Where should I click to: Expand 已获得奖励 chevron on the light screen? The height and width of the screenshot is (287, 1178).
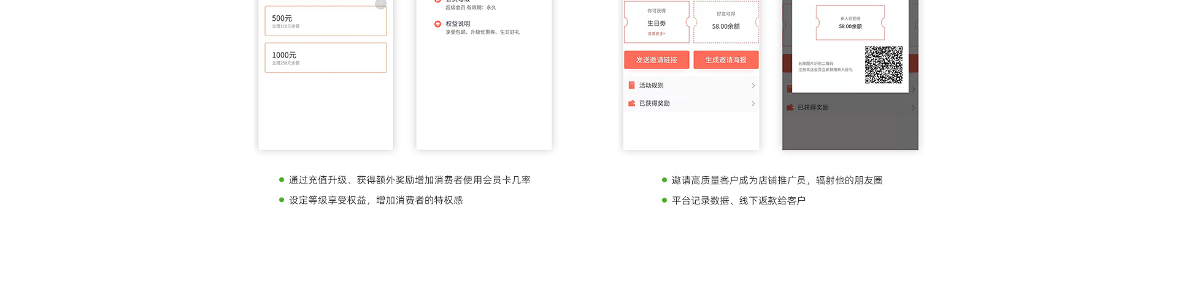click(753, 103)
